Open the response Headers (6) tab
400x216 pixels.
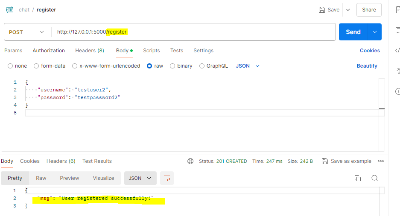coord(61,161)
